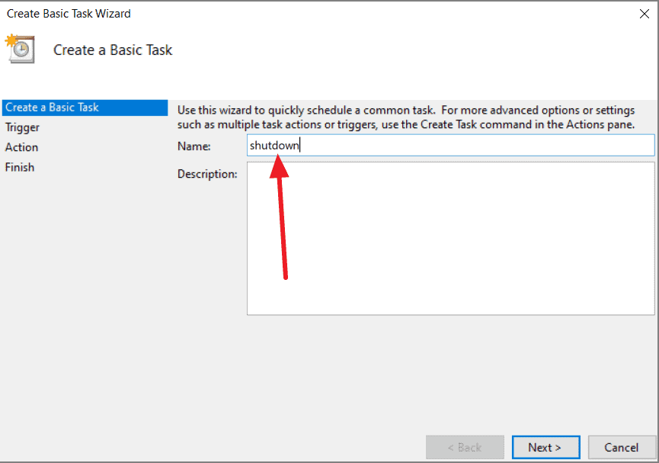Click the wizard instructions text starting 'Use this wizard'
The height and width of the screenshot is (463, 659).
click(x=406, y=117)
